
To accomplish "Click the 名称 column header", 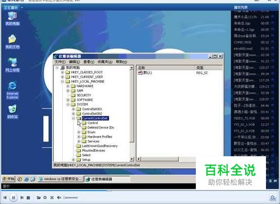I will (x=165, y=68).
